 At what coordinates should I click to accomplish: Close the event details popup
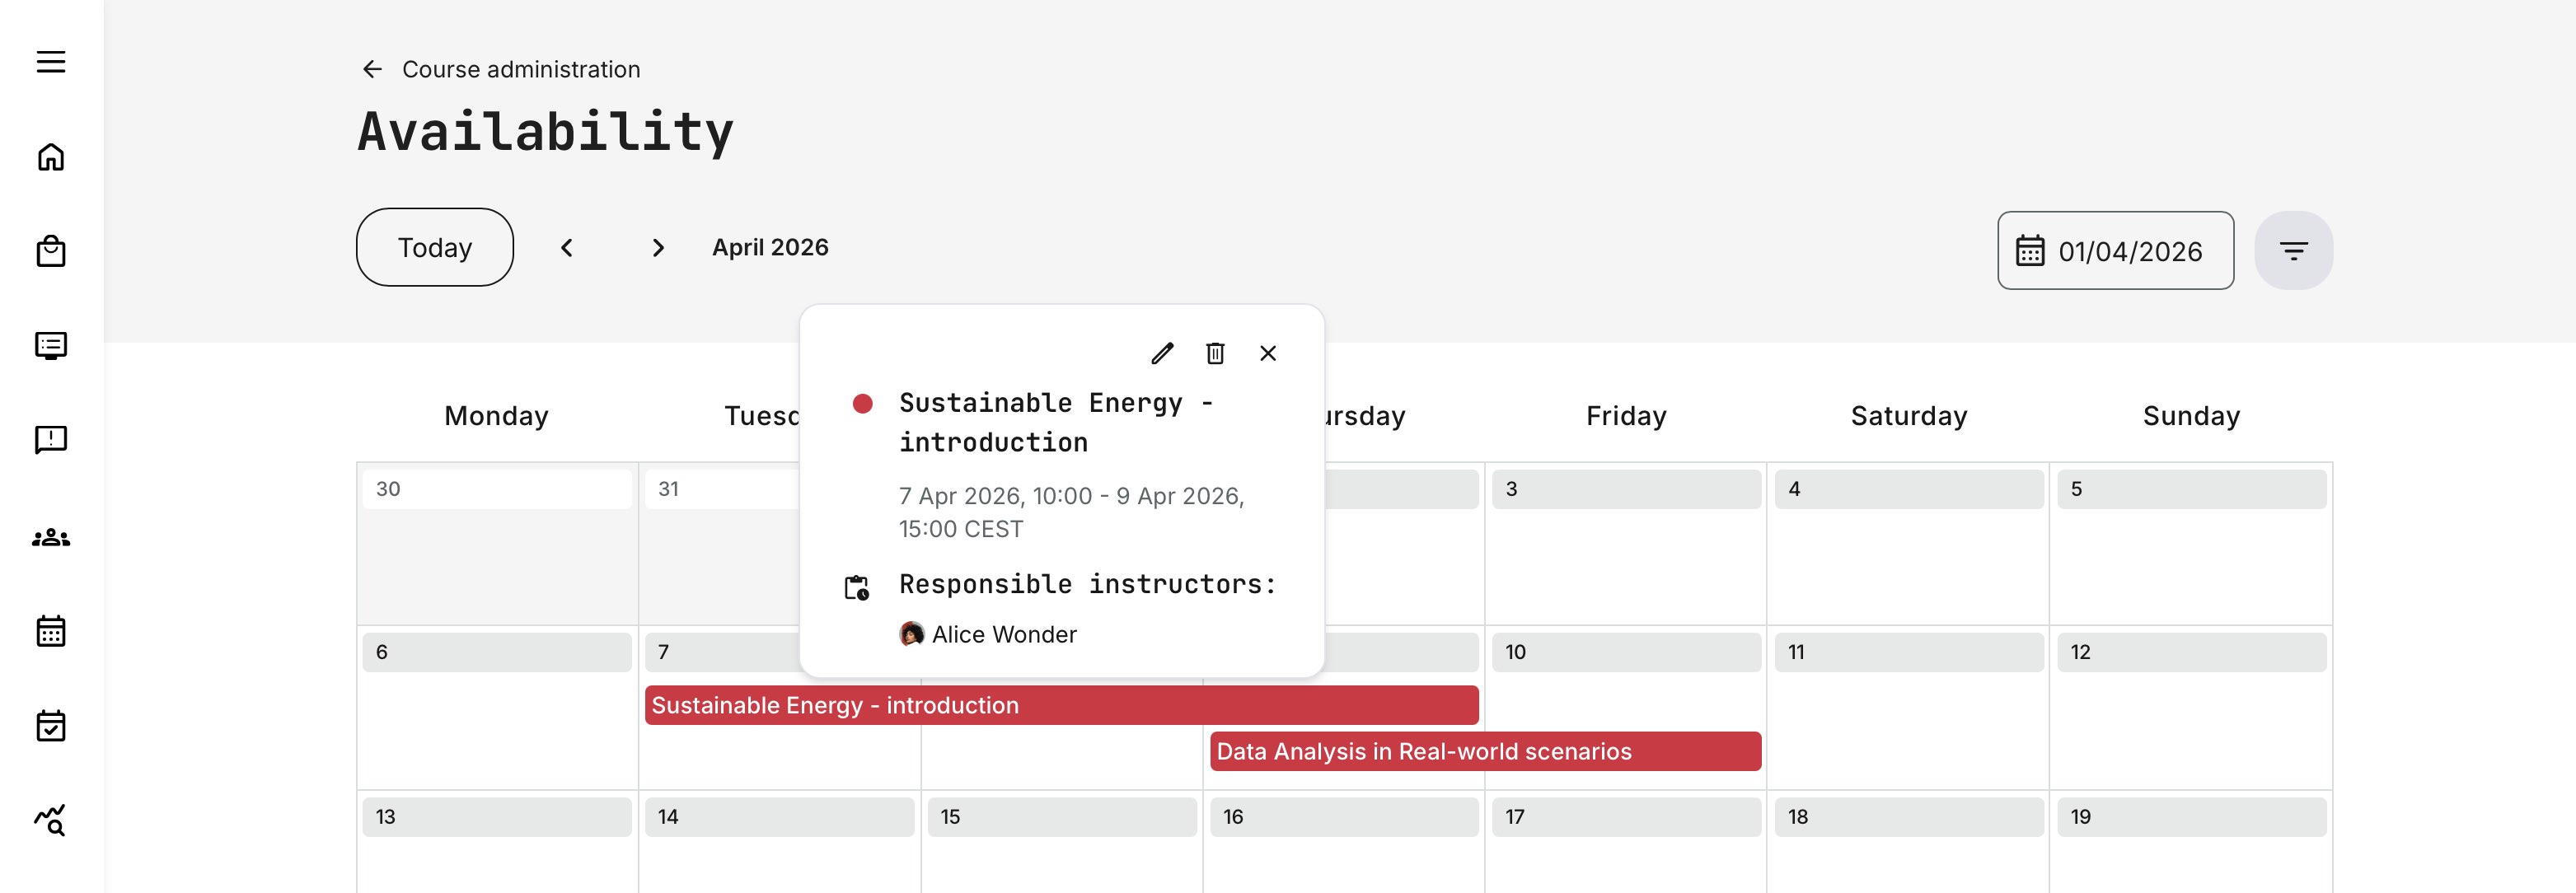point(1268,353)
